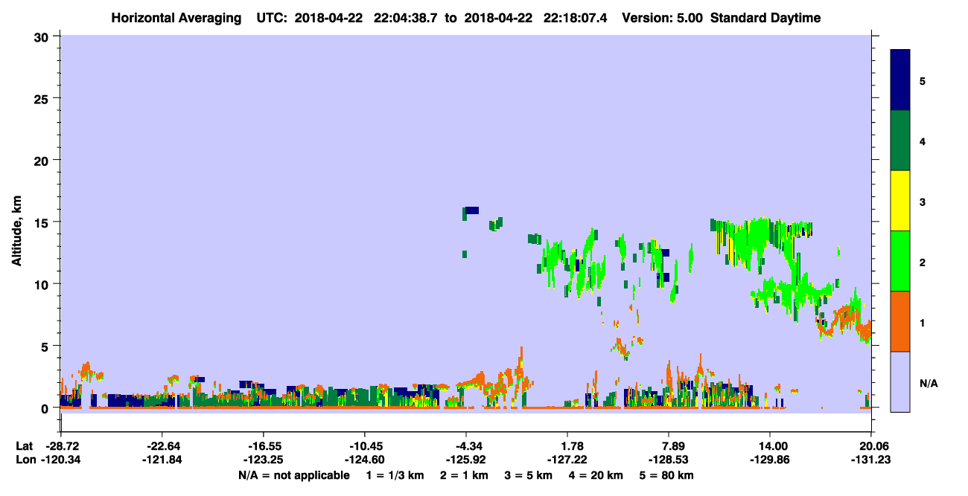Click the y-axis tick label 15
This screenshot has height=496, width=968.
(x=42, y=222)
